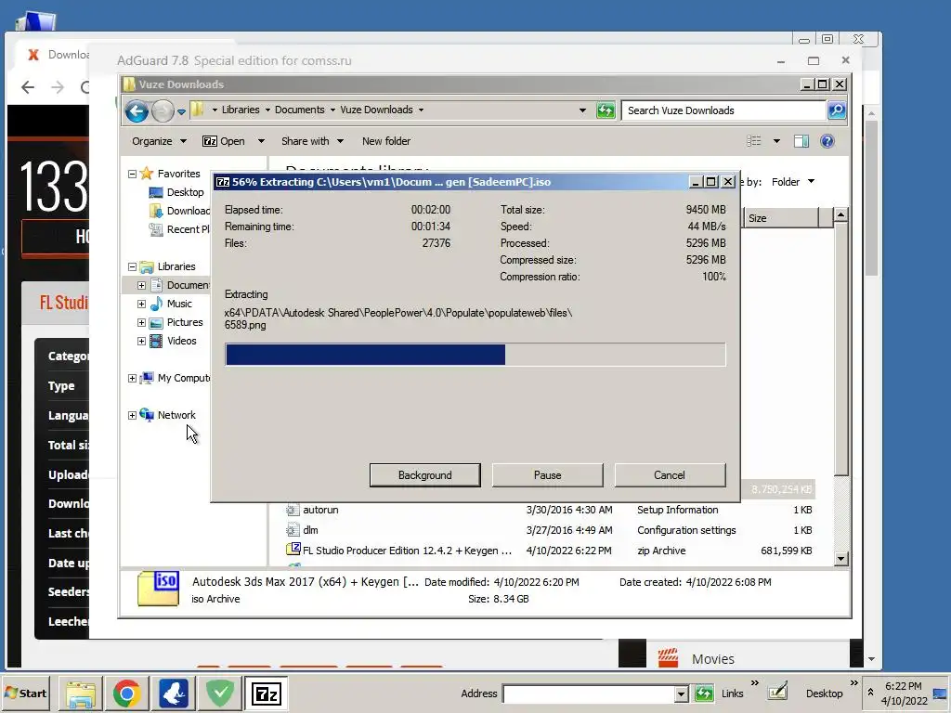The width and height of the screenshot is (951, 713).
Task: Collapse the Favorites tree group
Action: [x=132, y=174]
